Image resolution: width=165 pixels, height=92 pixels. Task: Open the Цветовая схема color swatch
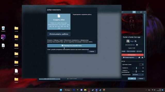tap(142, 64)
